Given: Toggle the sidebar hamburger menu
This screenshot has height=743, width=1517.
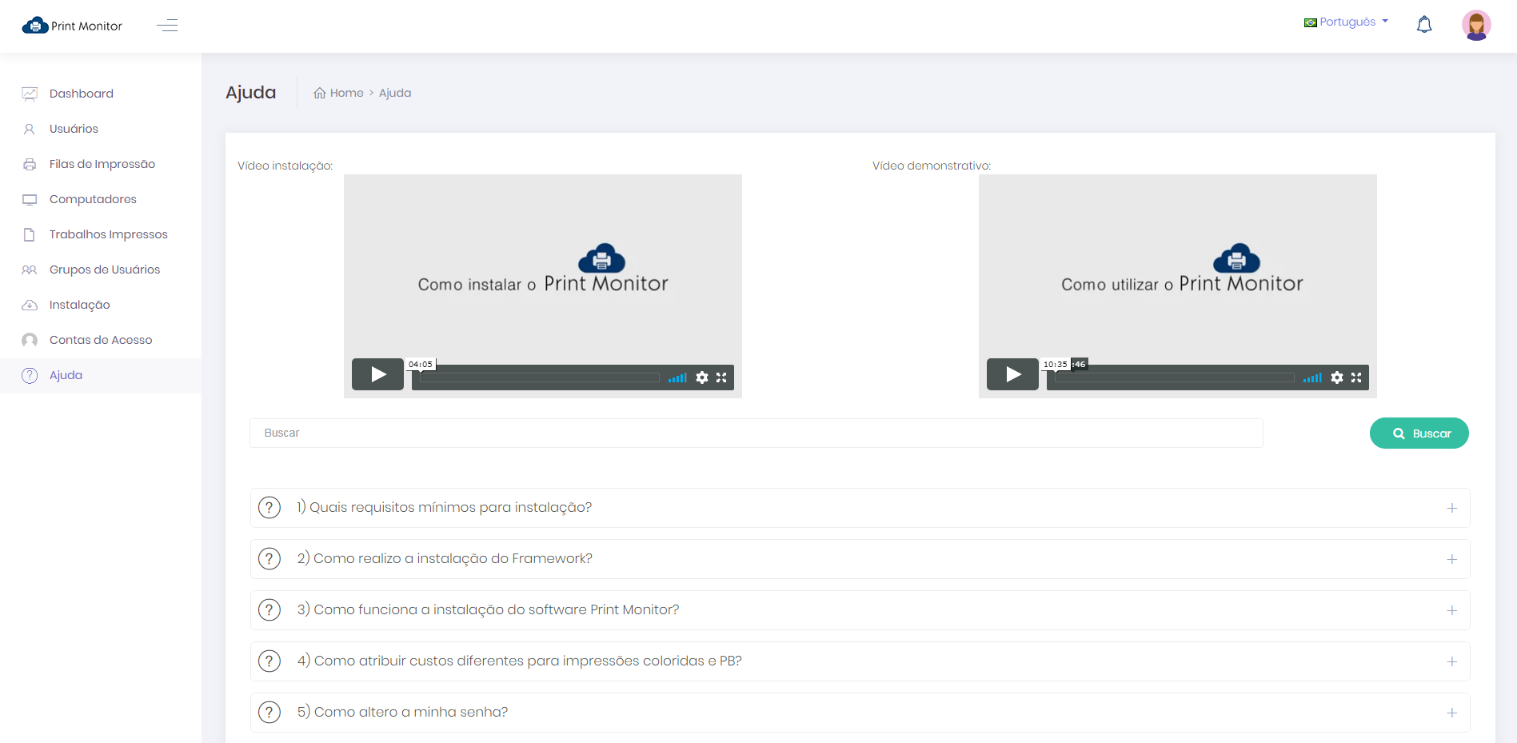Looking at the screenshot, I should (167, 26).
